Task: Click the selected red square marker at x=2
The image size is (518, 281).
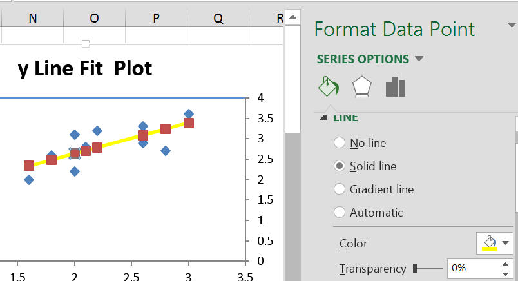Action: (75, 153)
